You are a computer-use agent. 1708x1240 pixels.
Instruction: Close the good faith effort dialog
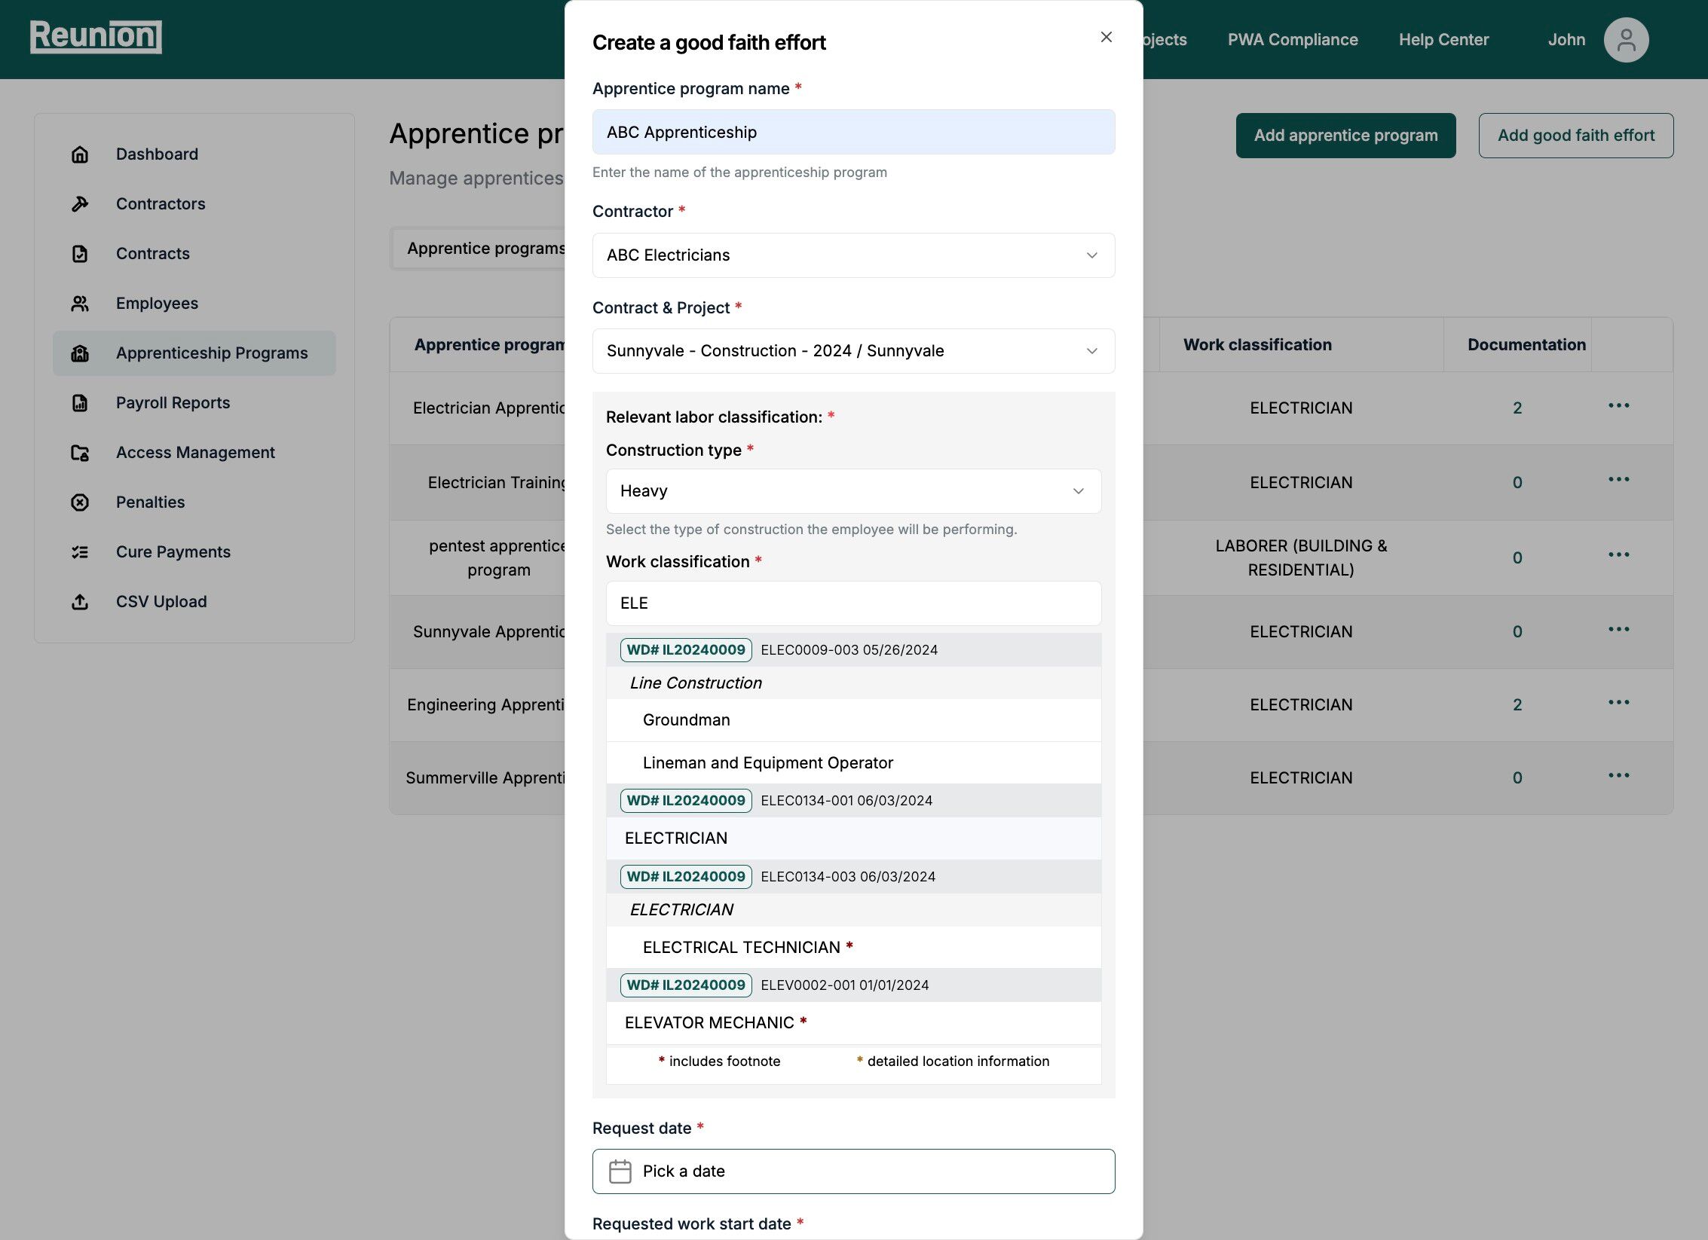tap(1106, 38)
